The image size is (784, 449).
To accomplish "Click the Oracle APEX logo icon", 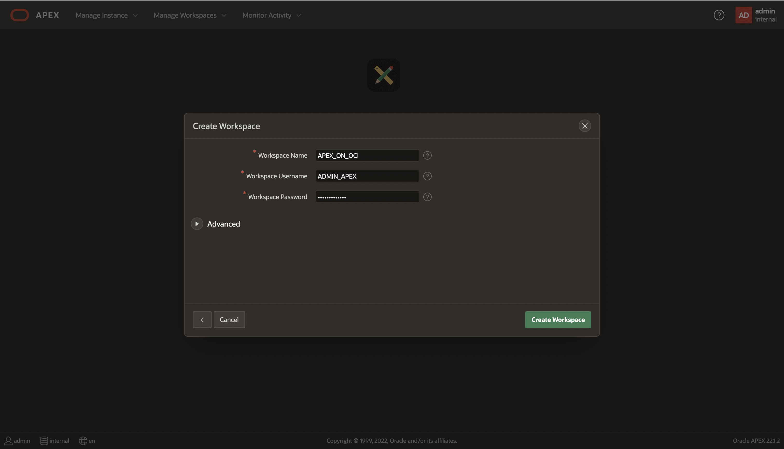I will [20, 15].
